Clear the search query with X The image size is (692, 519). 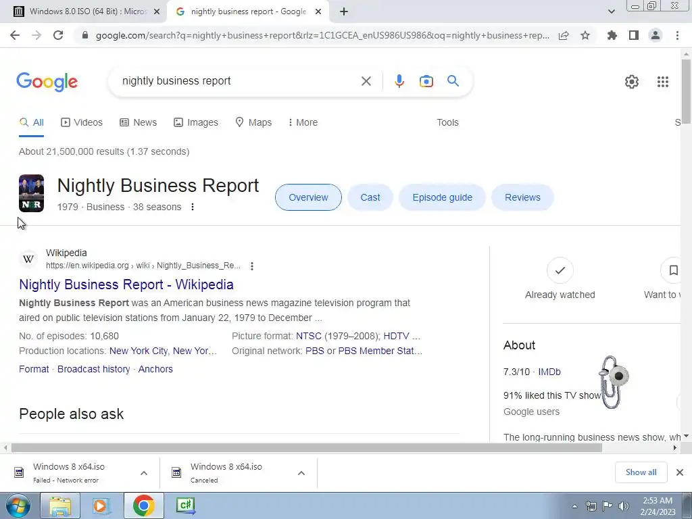click(x=366, y=81)
